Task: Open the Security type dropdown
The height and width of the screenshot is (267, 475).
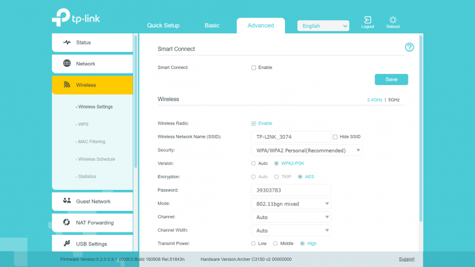Action: (x=307, y=150)
